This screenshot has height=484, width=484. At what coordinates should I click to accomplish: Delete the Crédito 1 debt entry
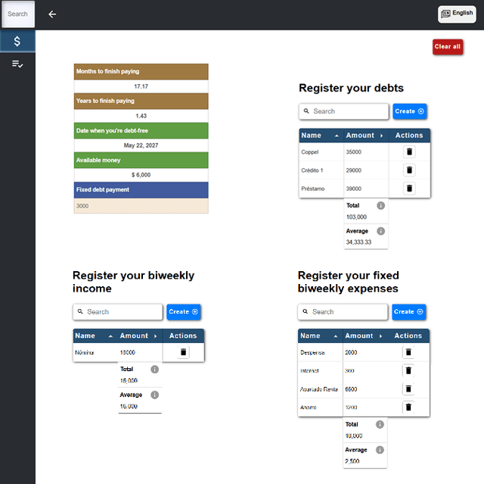pyautogui.click(x=409, y=170)
